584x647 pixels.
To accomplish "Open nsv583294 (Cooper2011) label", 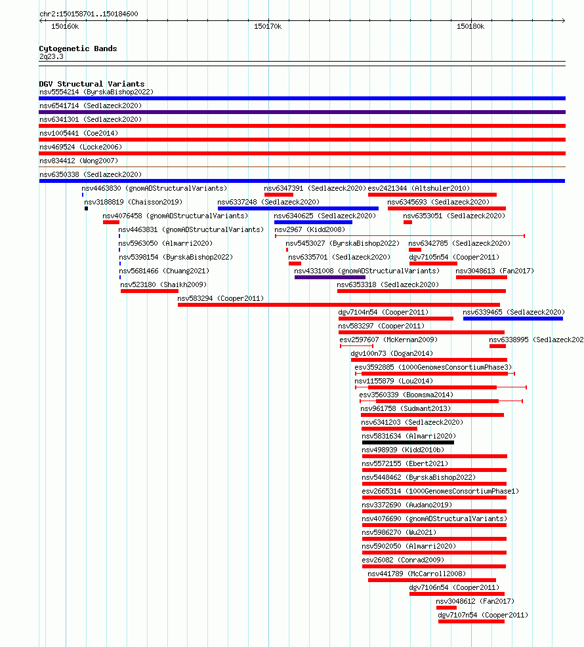I will 220,298.
